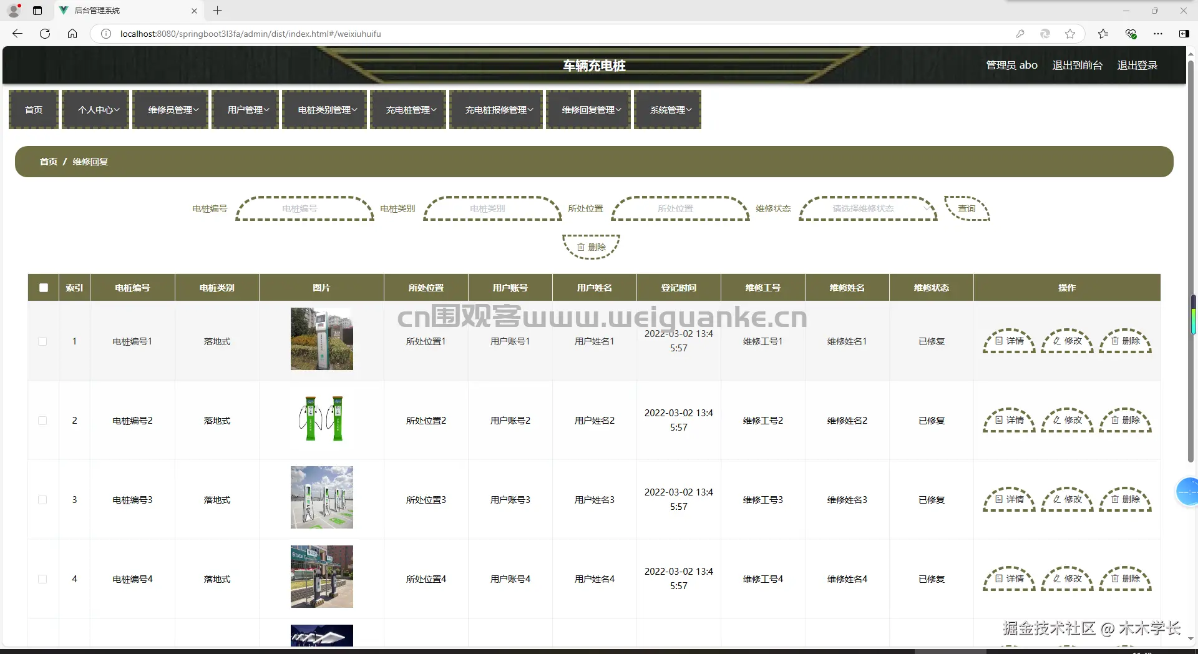Open a new browser tab
Screen dimensions: 1198x654
[x=217, y=11]
